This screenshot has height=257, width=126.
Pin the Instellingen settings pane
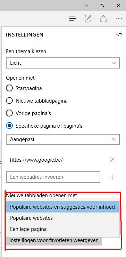119,34
